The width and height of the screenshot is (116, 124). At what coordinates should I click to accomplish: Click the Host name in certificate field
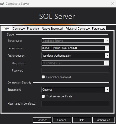[x=75, y=103]
